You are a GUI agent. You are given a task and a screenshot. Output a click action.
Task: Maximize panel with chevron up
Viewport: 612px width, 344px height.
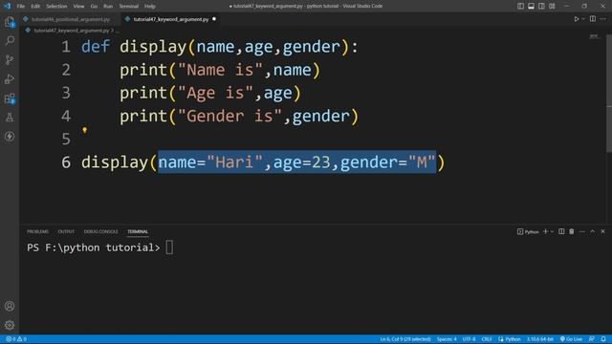coord(592,231)
